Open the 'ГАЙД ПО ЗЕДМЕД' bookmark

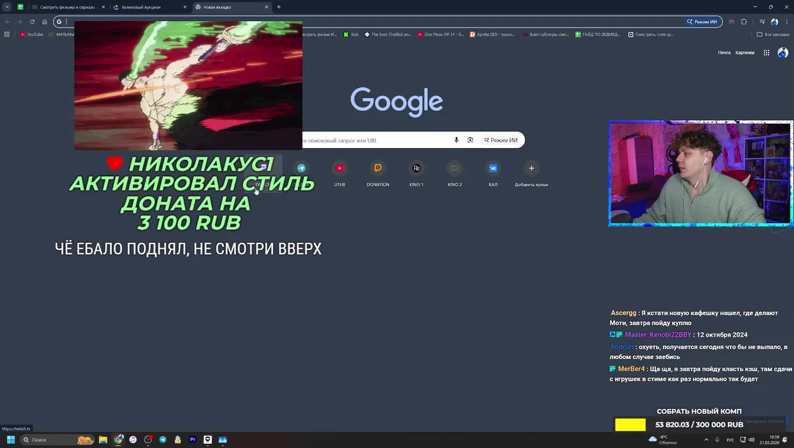point(598,34)
